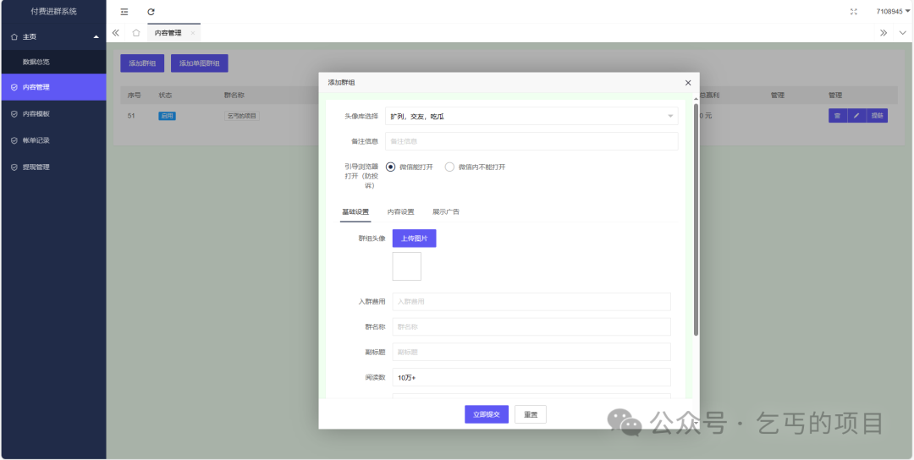Open 帐单记录 in the sidebar
914x460 pixels.
53,140
